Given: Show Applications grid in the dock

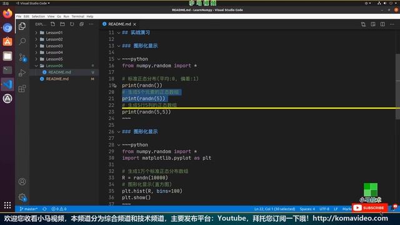Looking at the screenshot, I should coord(7,205).
